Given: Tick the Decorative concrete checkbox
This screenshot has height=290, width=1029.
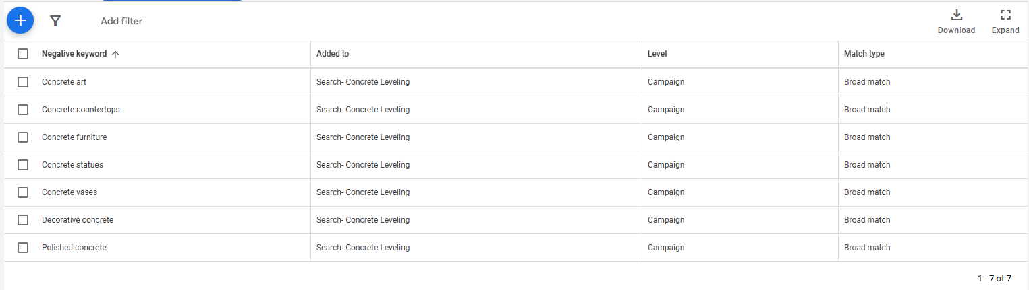Looking at the screenshot, I should 23,220.
